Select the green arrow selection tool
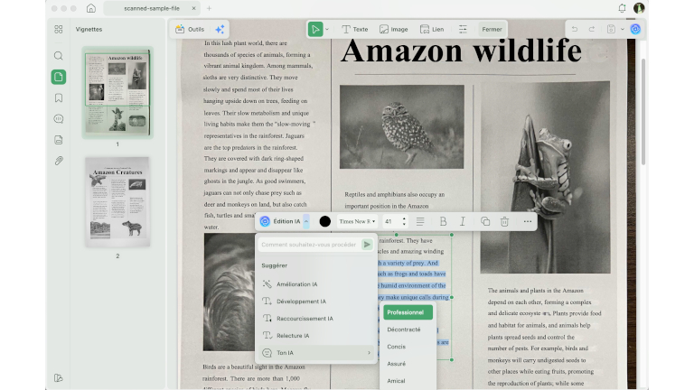The height and width of the screenshot is (390, 694). [x=315, y=29]
